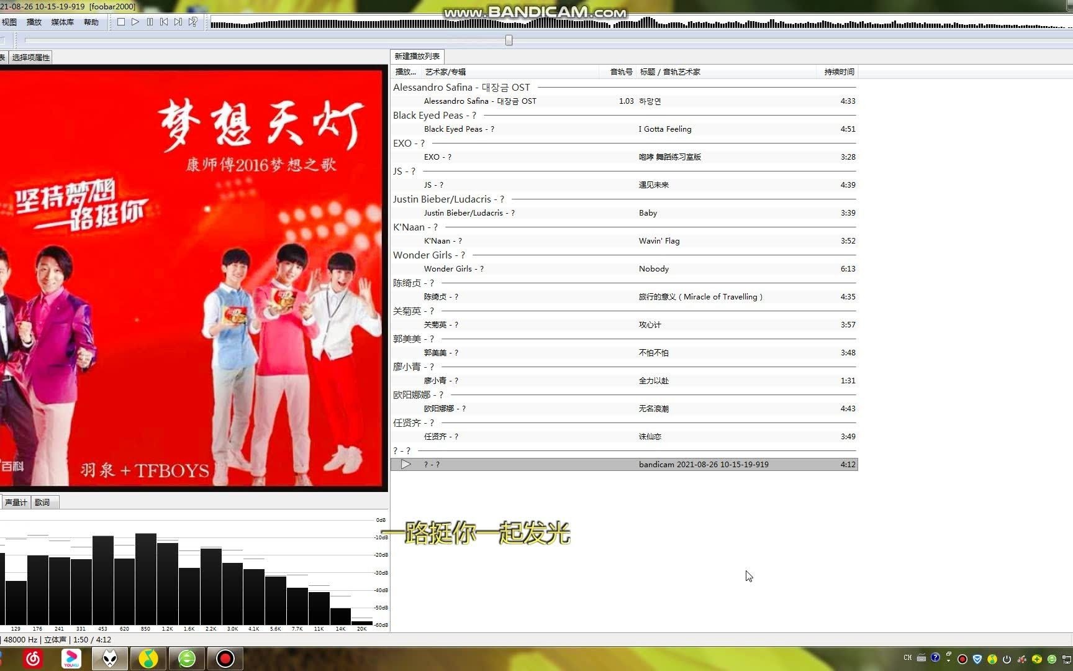
Task: Skip to the next track
Action: click(178, 22)
